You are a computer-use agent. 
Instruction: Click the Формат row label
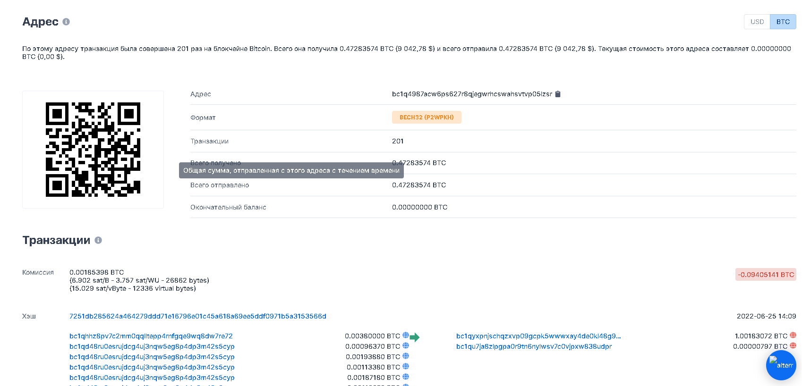point(203,117)
